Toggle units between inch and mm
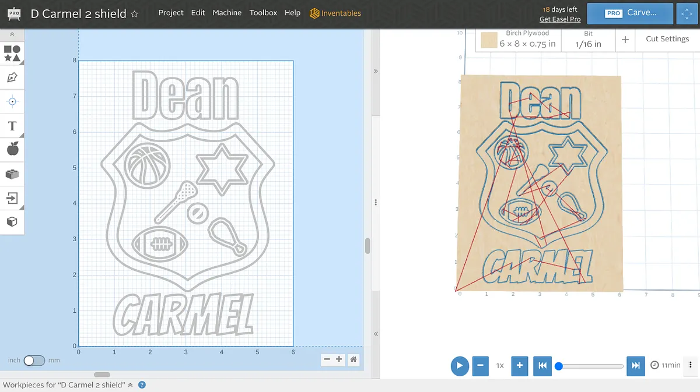Screen dimensions: 700x392 click(34, 361)
